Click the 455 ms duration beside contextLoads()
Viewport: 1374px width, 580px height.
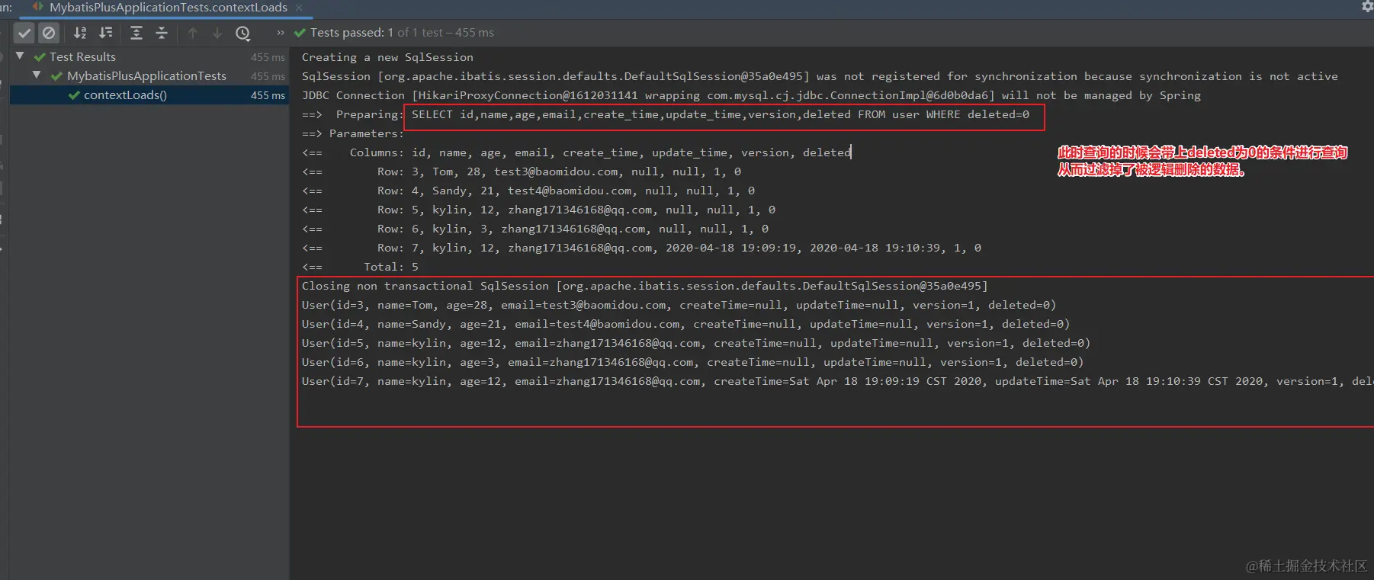[268, 95]
